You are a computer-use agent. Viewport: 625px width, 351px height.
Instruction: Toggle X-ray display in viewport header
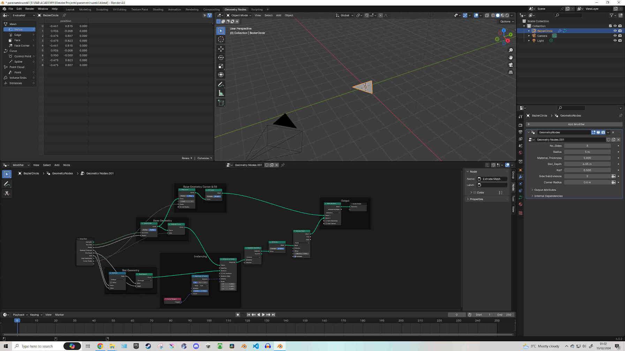pos(487,15)
